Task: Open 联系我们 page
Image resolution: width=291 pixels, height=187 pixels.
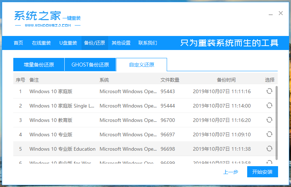Action: (148, 43)
